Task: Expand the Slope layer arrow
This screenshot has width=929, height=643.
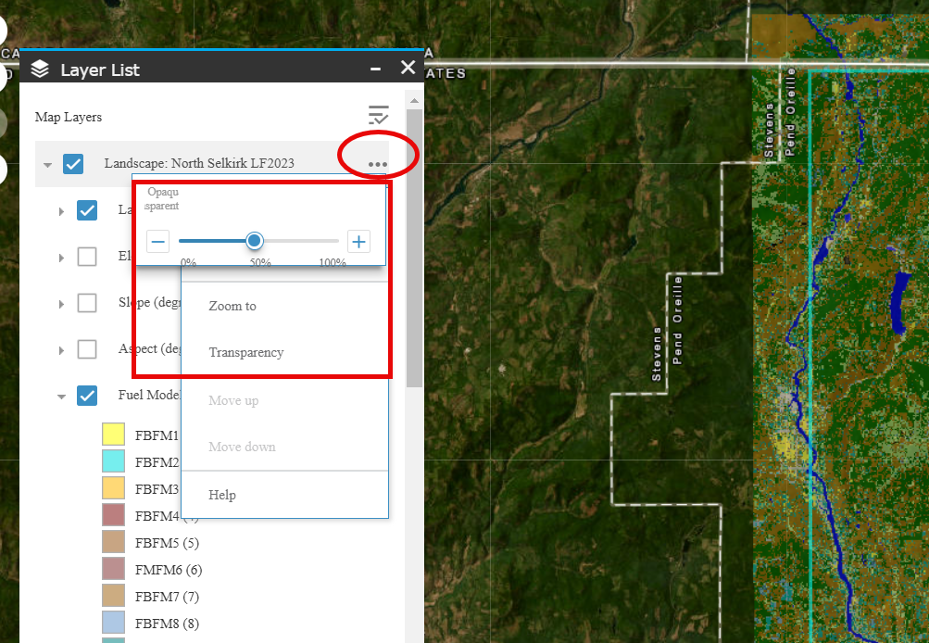Action: (x=61, y=304)
